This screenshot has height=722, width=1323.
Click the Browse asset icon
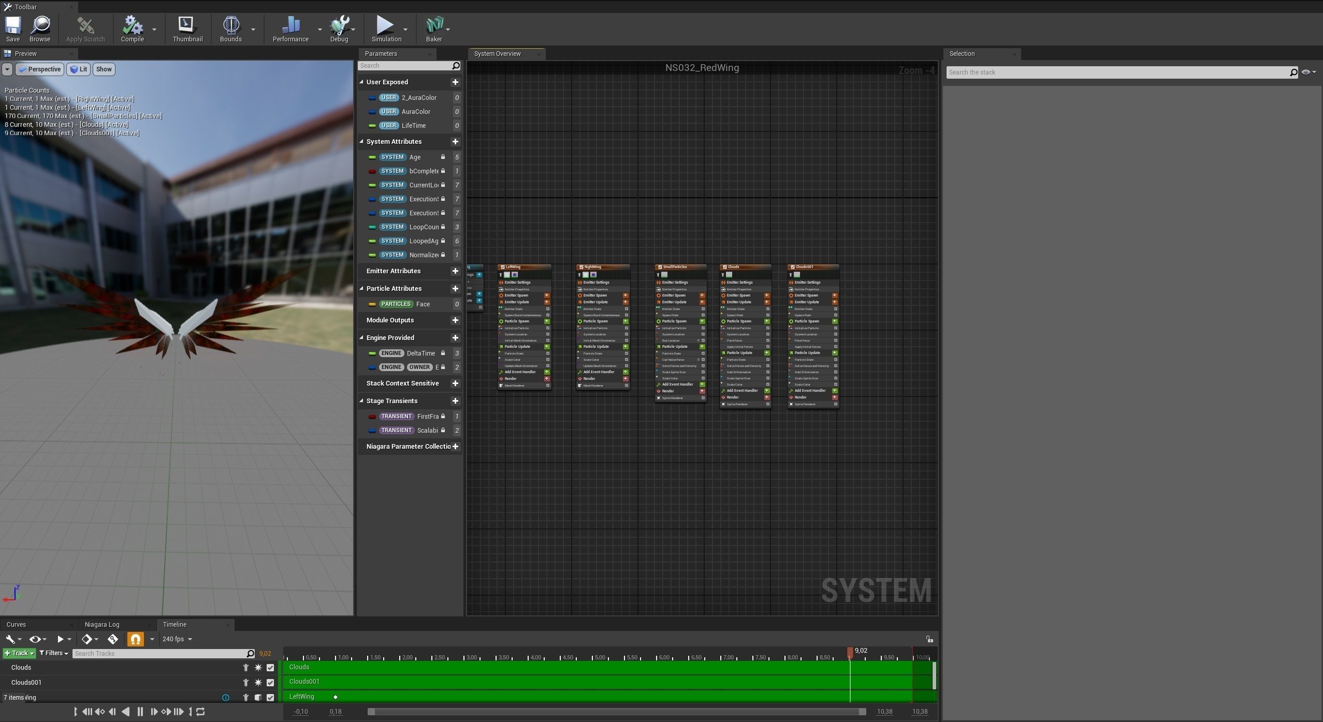[x=40, y=26]
